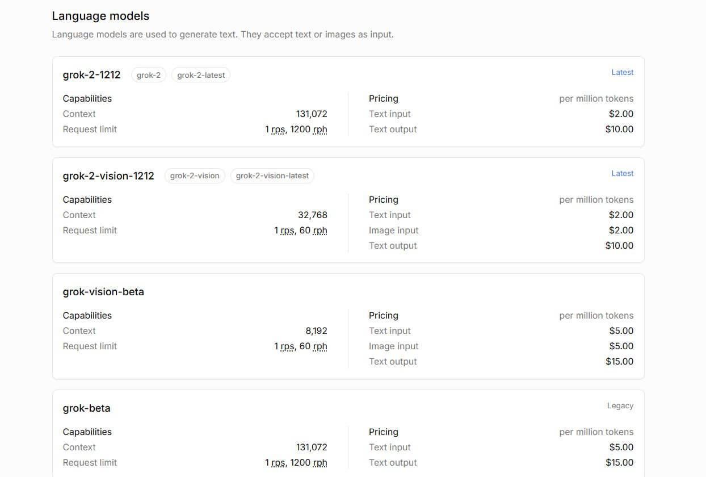
Task: Open the grok-2-1212 model card
Action: tap(91, 74)
